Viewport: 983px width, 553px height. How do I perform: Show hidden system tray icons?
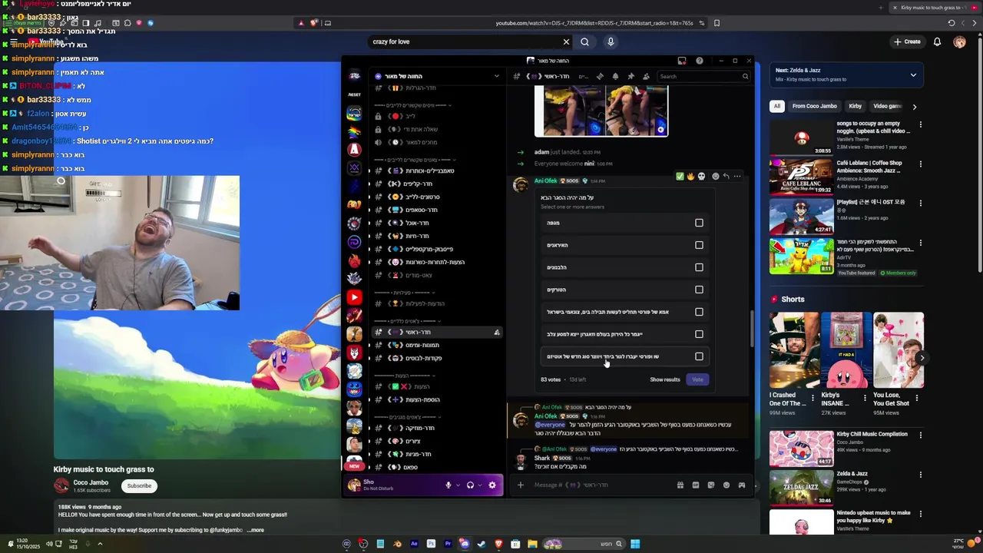(100, 544)
